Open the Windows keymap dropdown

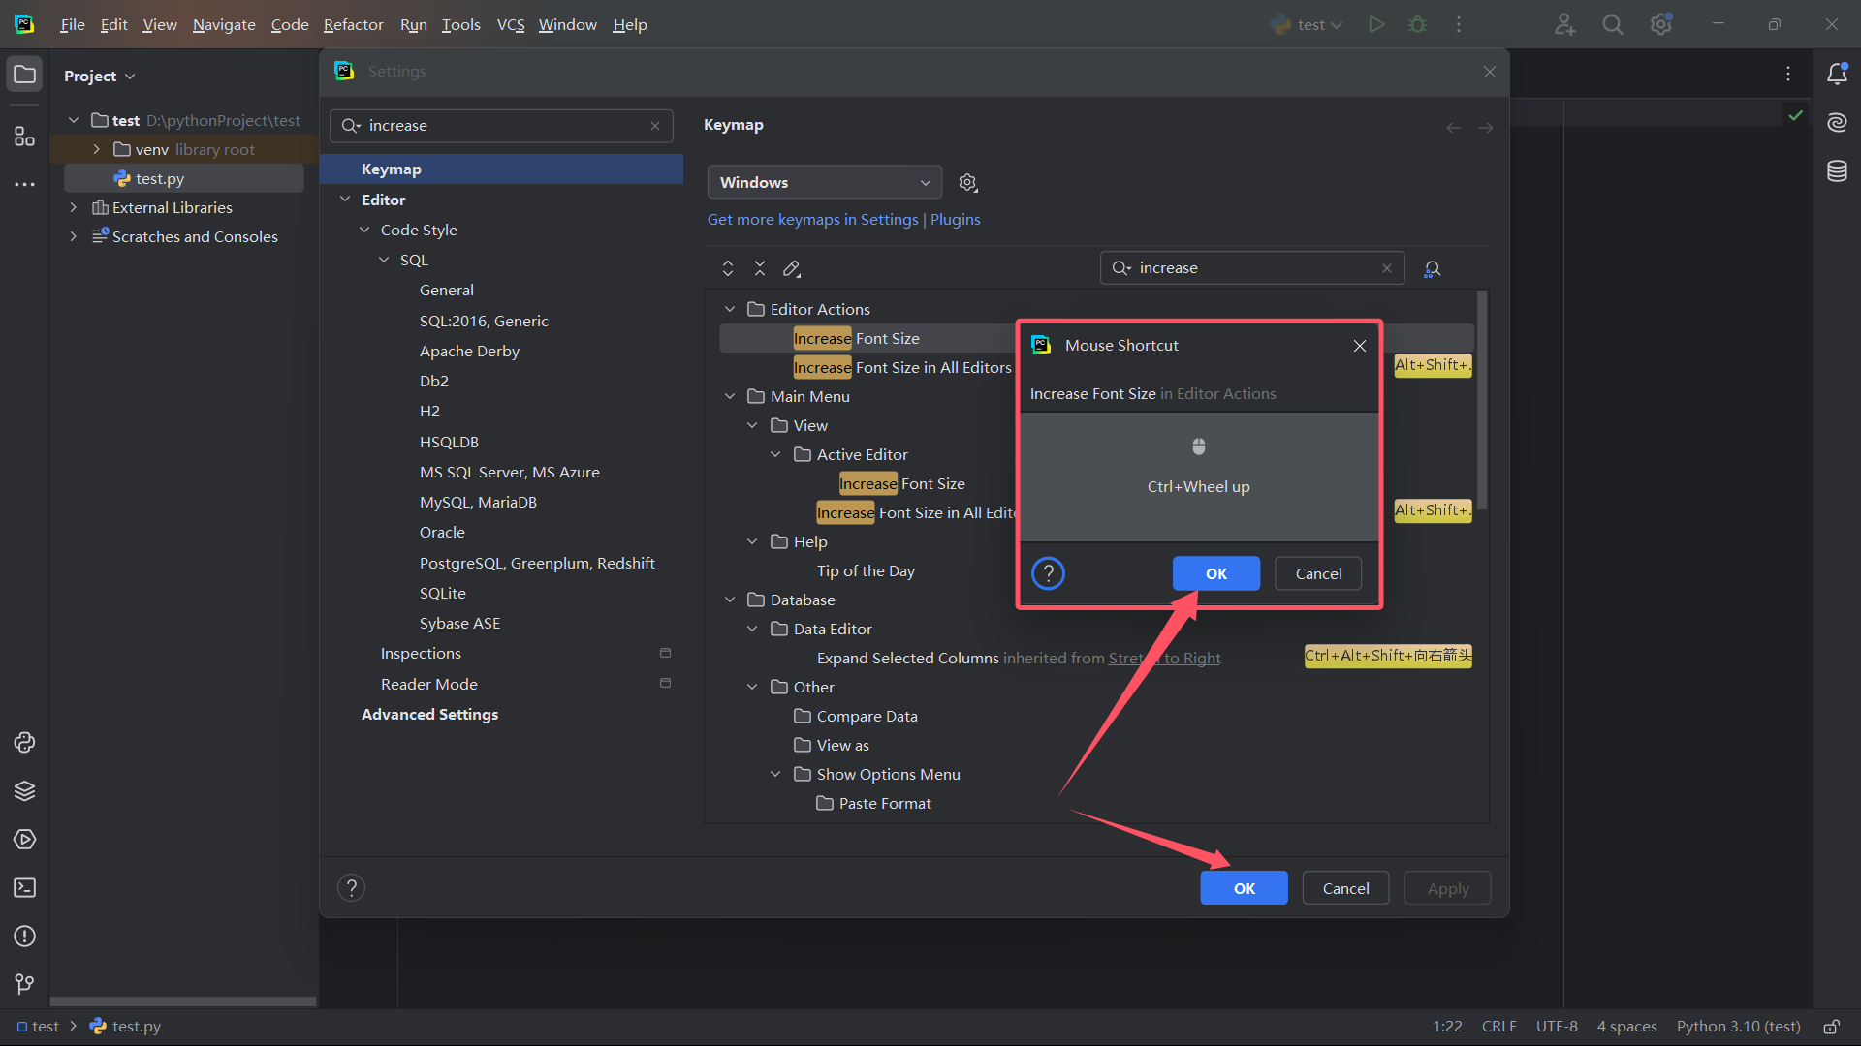(824, 183)
